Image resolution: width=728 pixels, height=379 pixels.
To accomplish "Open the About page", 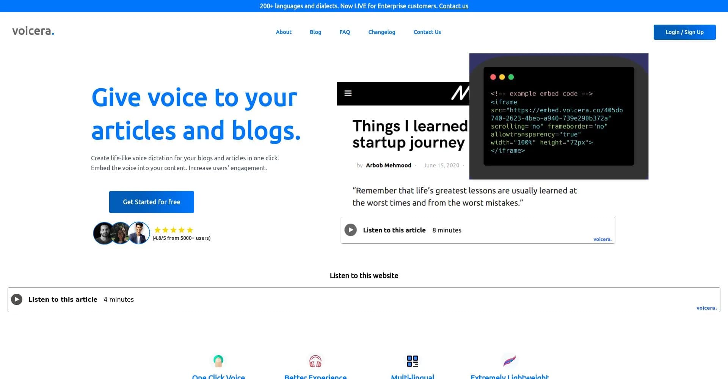I will tap(283, 32).
